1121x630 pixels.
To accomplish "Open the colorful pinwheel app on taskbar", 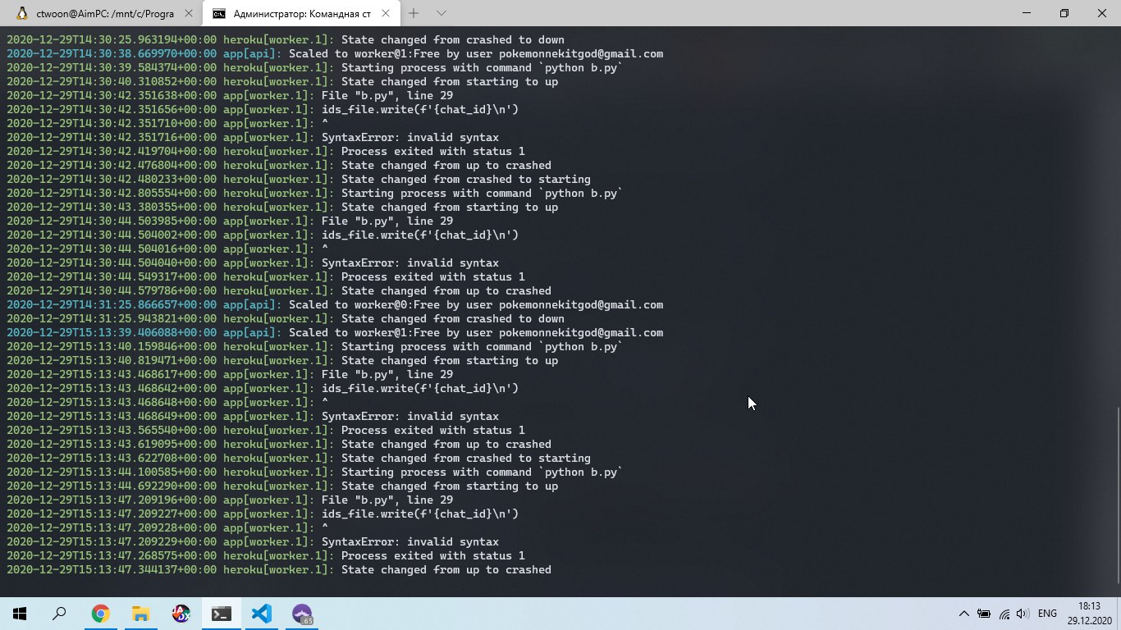I will click(181, 614).
